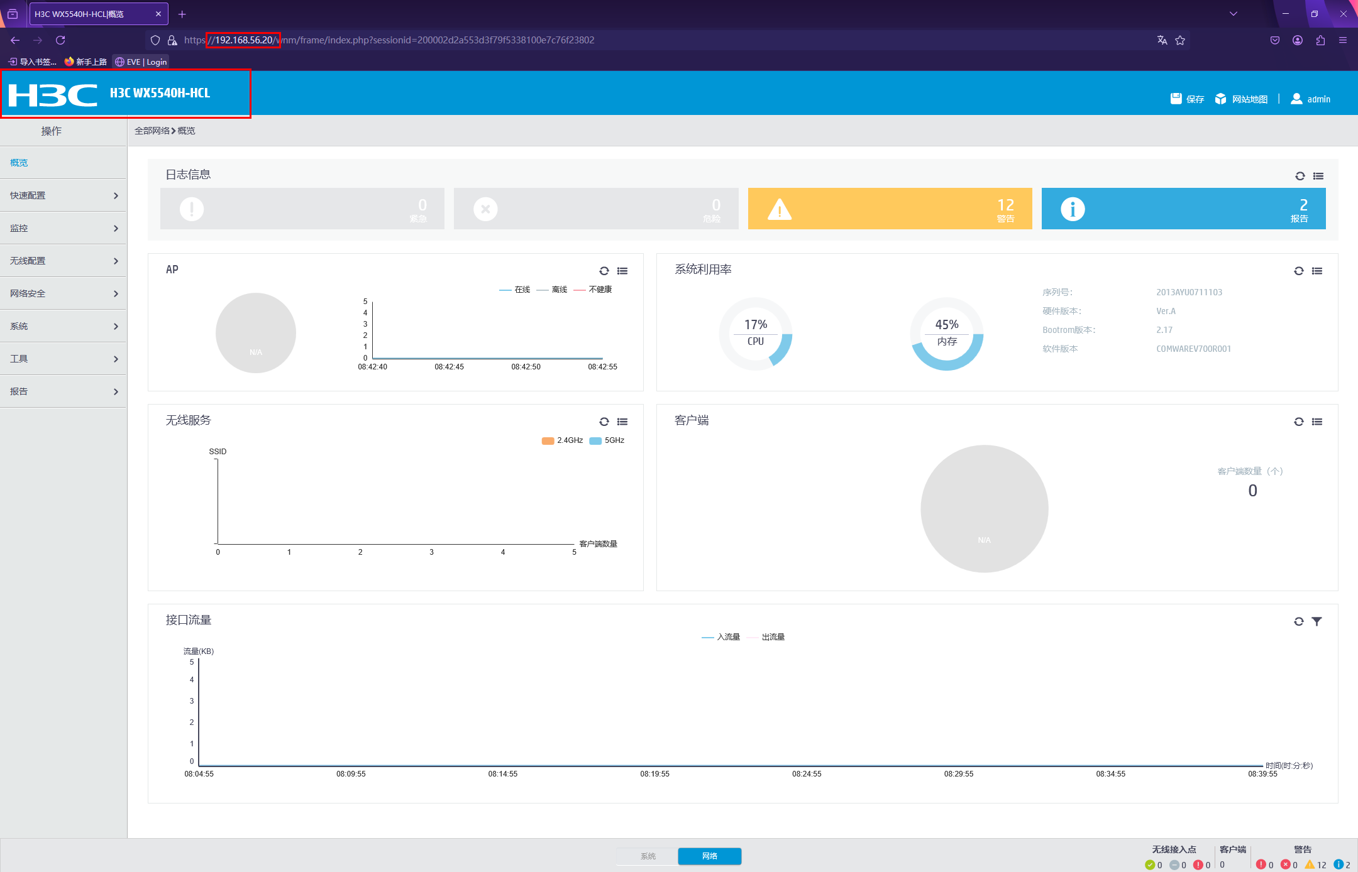Expand the 无线配置 sidebar menu
The width and height of the screenshot is (1358, 872).
click(63, 261)
